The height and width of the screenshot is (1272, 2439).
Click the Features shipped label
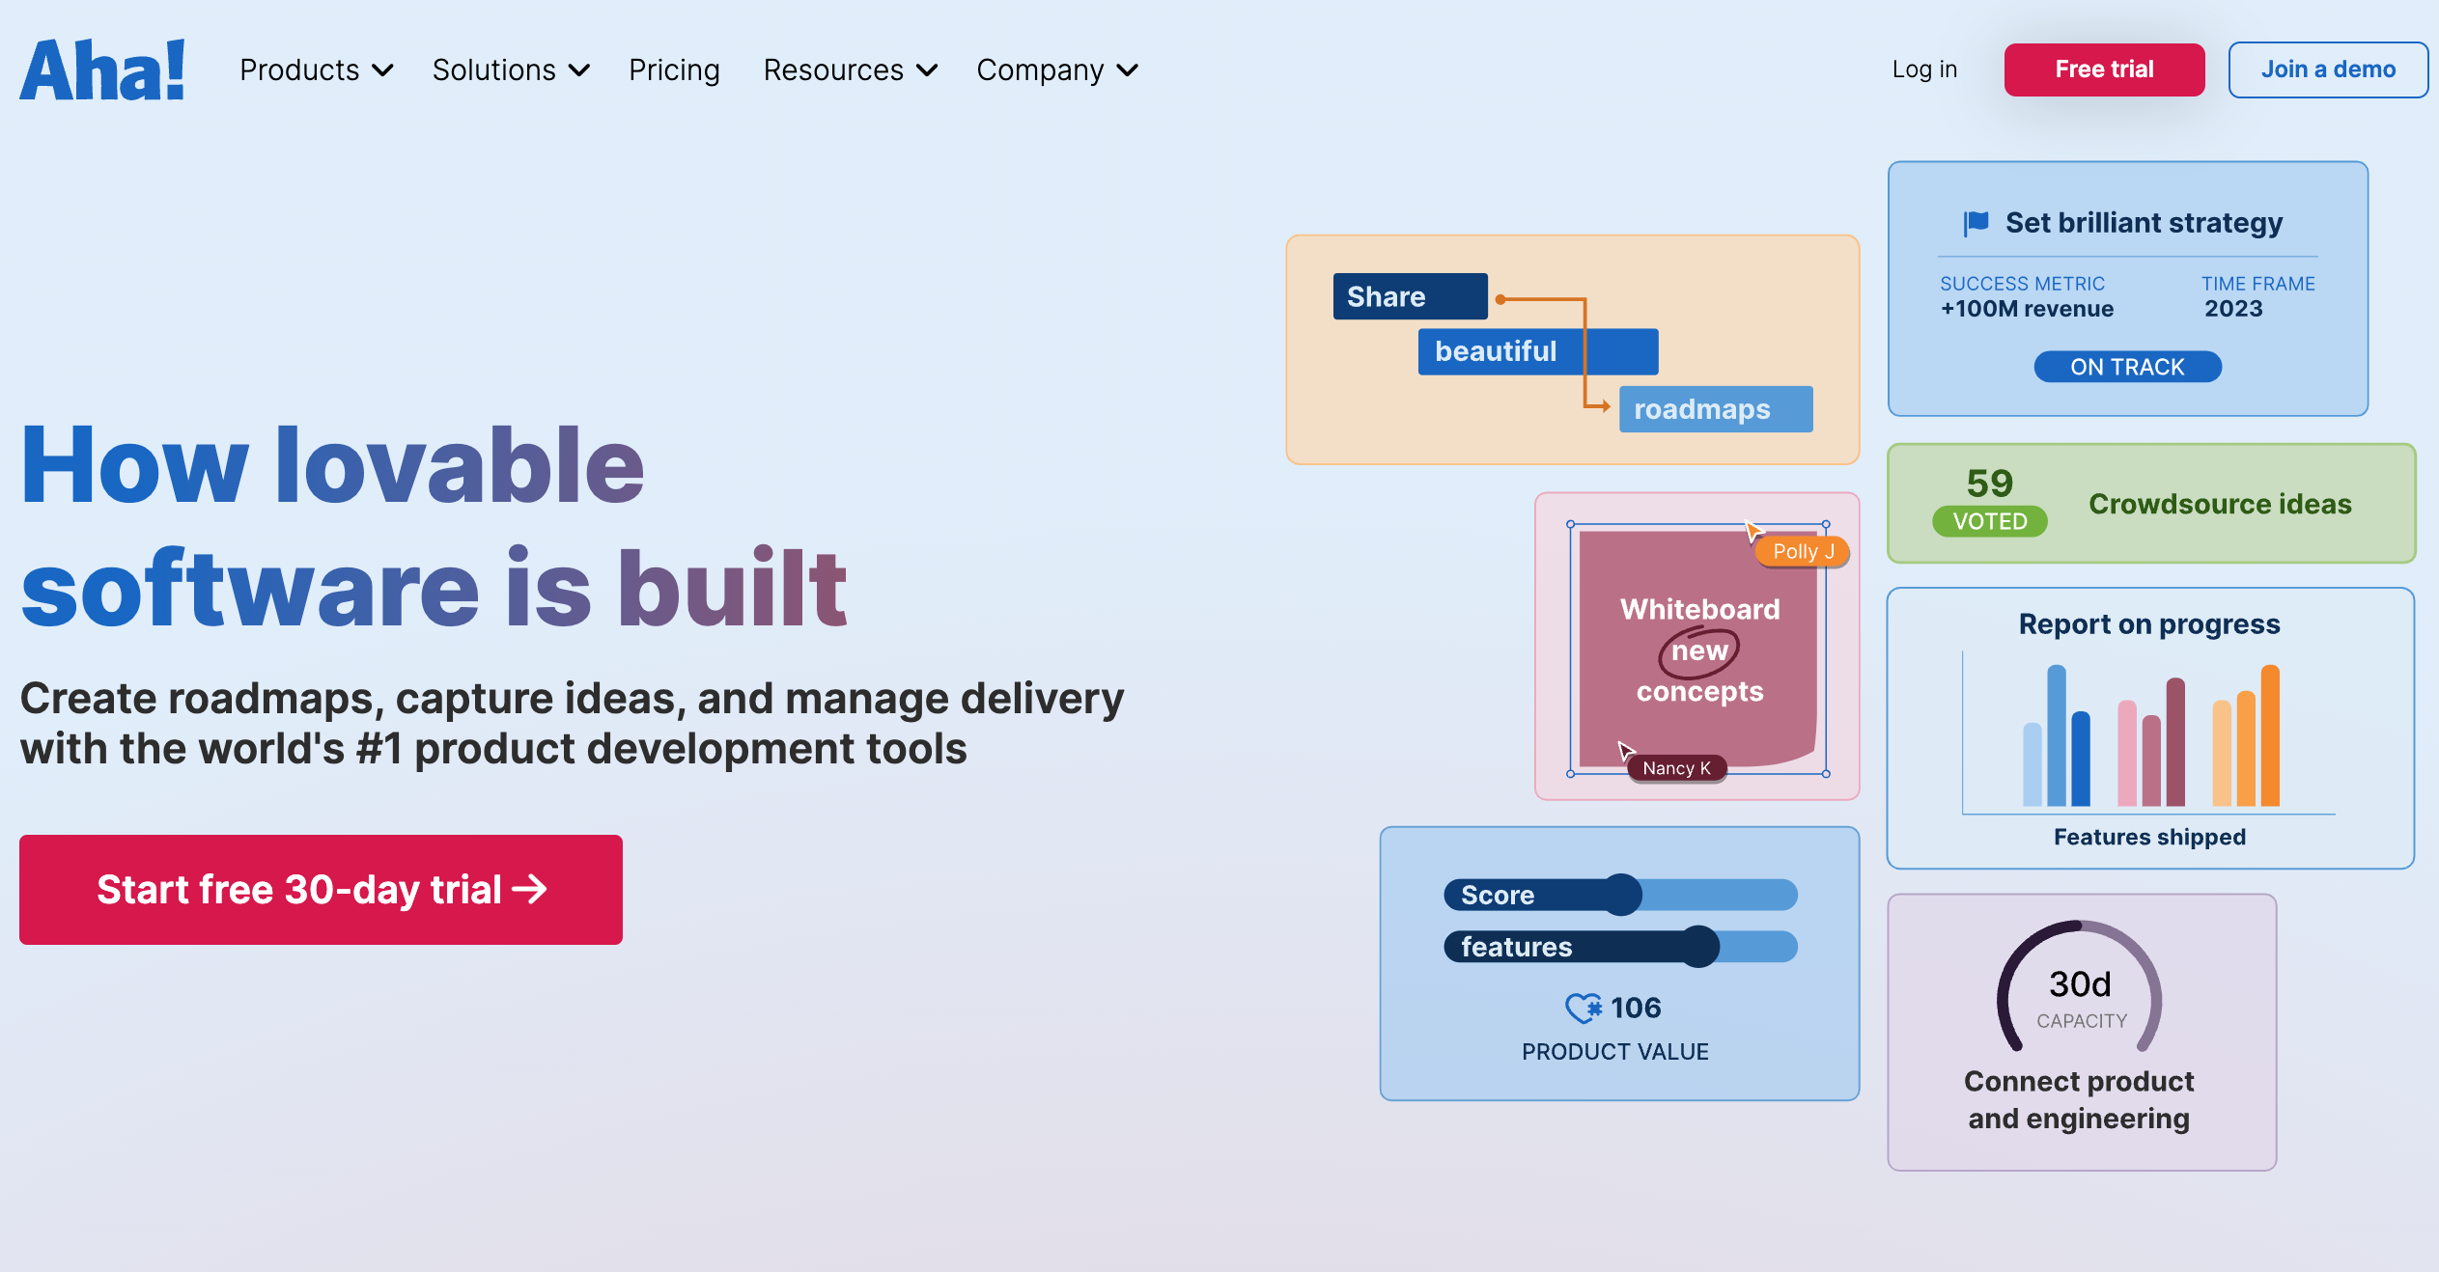[x=2149, y=837]
